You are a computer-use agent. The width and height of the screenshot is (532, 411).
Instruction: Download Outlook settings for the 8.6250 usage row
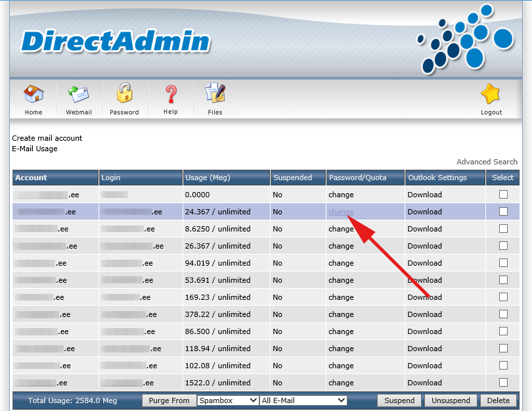tap(424, 229)
